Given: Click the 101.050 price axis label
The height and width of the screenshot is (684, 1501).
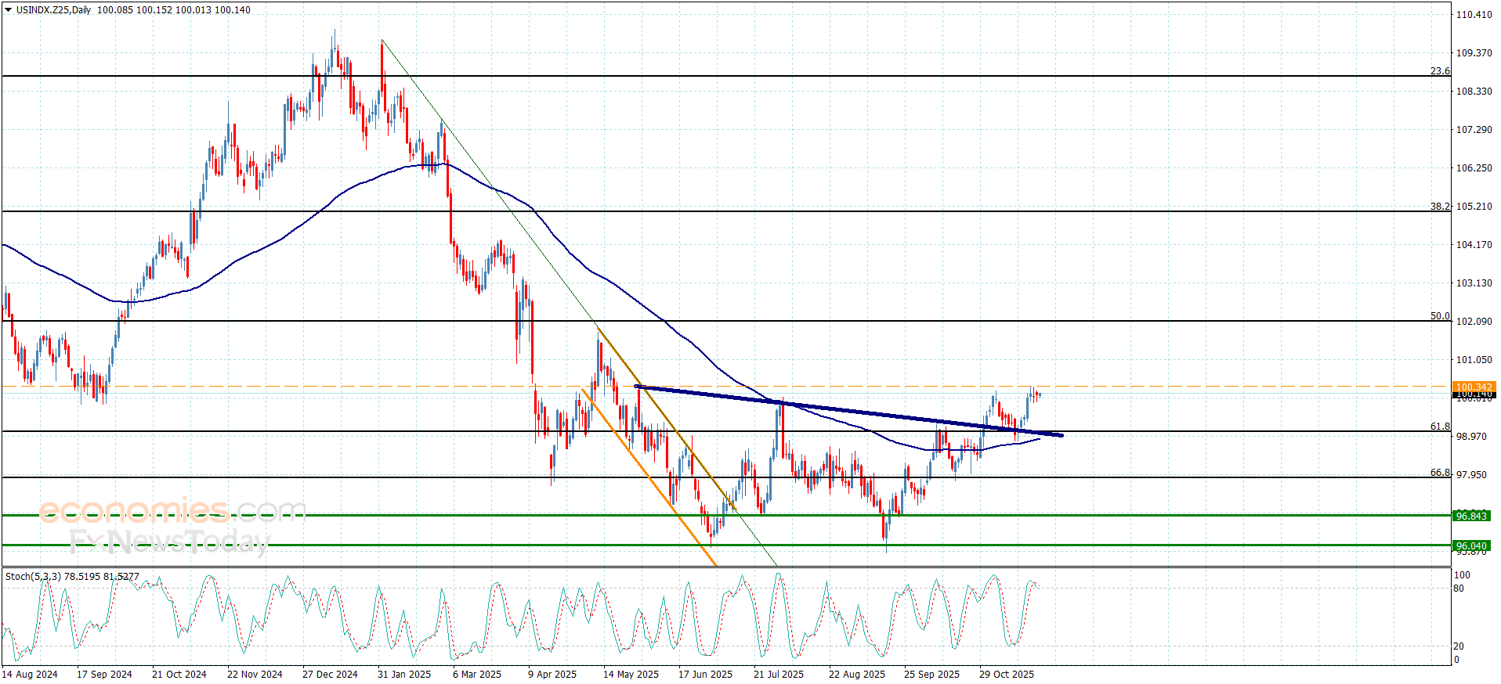Looking at the screenshot, I should point(1474,359).
